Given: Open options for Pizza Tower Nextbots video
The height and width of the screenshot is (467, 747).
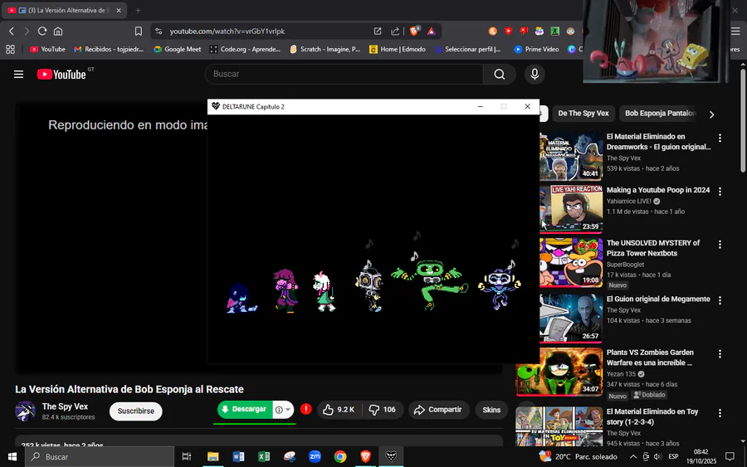Looking at the screenshot, I should tap(720, 244).
